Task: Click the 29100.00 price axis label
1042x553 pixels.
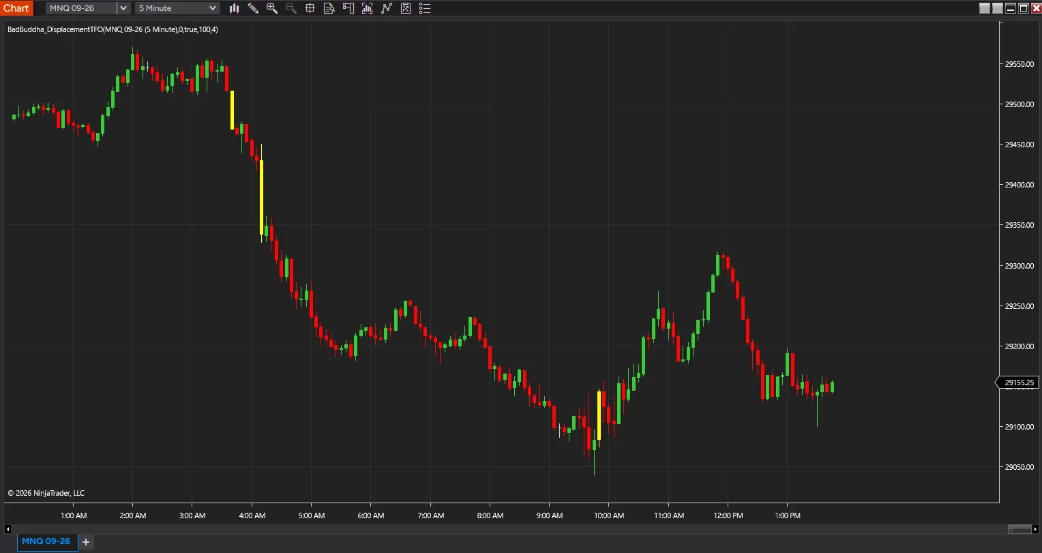Action: click(1019, 427)
